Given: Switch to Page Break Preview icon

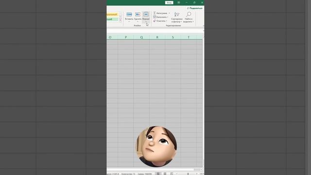Looking at the screenshot, I should pyautogui.click(x=172, y=174).
